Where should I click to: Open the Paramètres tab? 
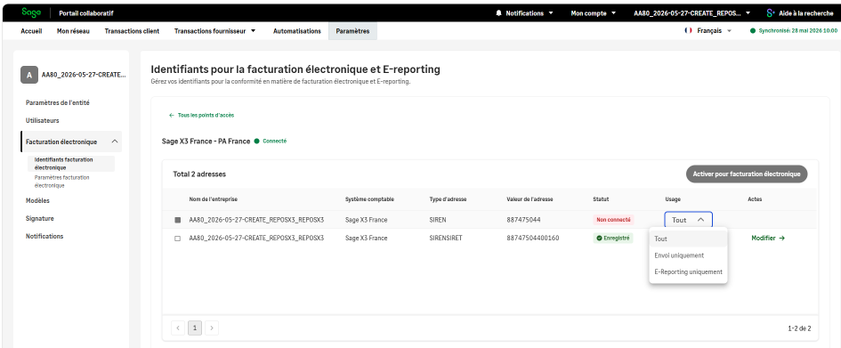pyautogui.click(x=352, y=31)
